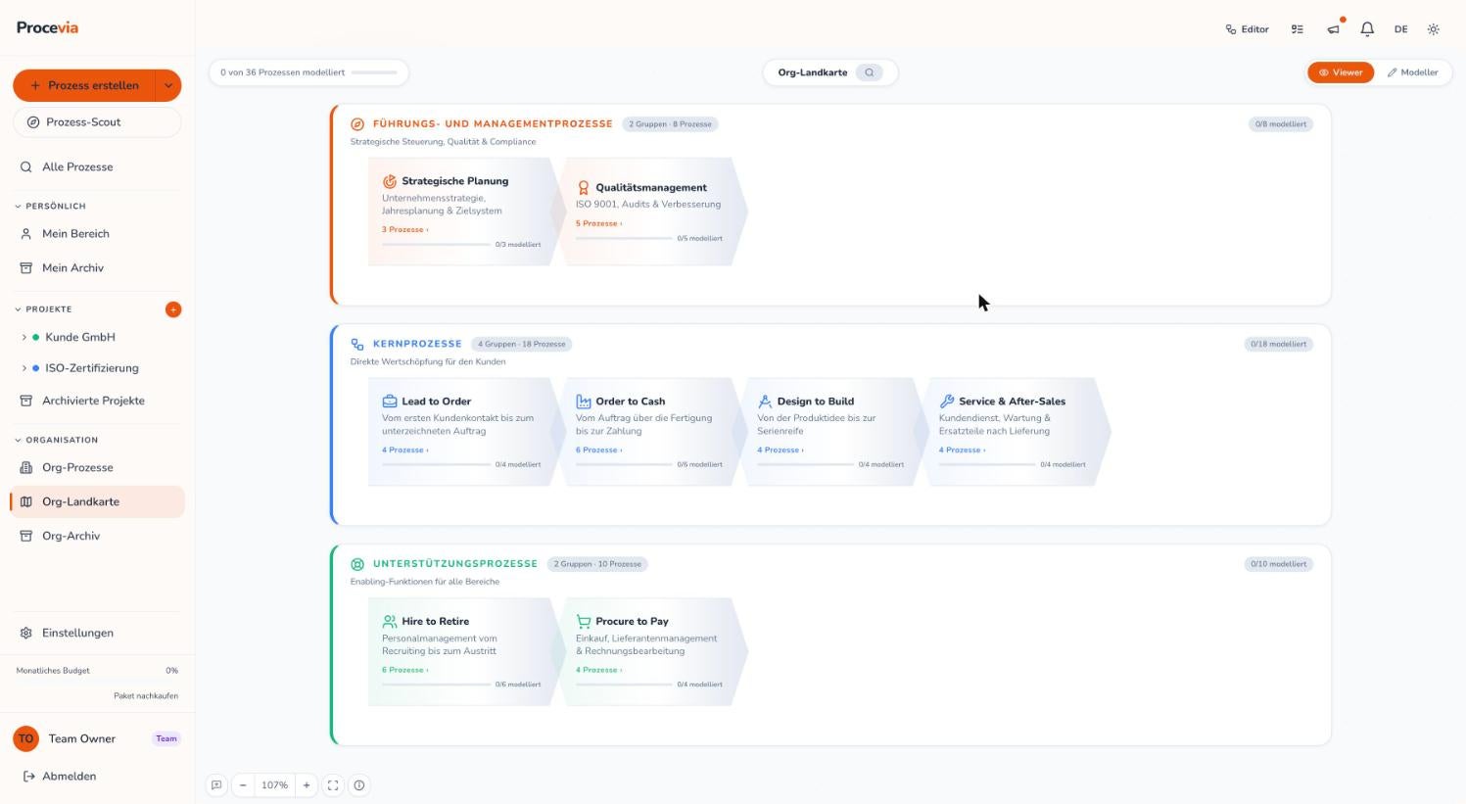This screenshot has height=804, width=1466.
Task: Open the feedback comment icon in the zoom bar
Action: [x=216, y=785]
